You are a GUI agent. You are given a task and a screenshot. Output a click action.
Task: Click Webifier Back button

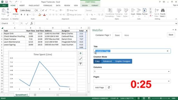pos(171,35)
